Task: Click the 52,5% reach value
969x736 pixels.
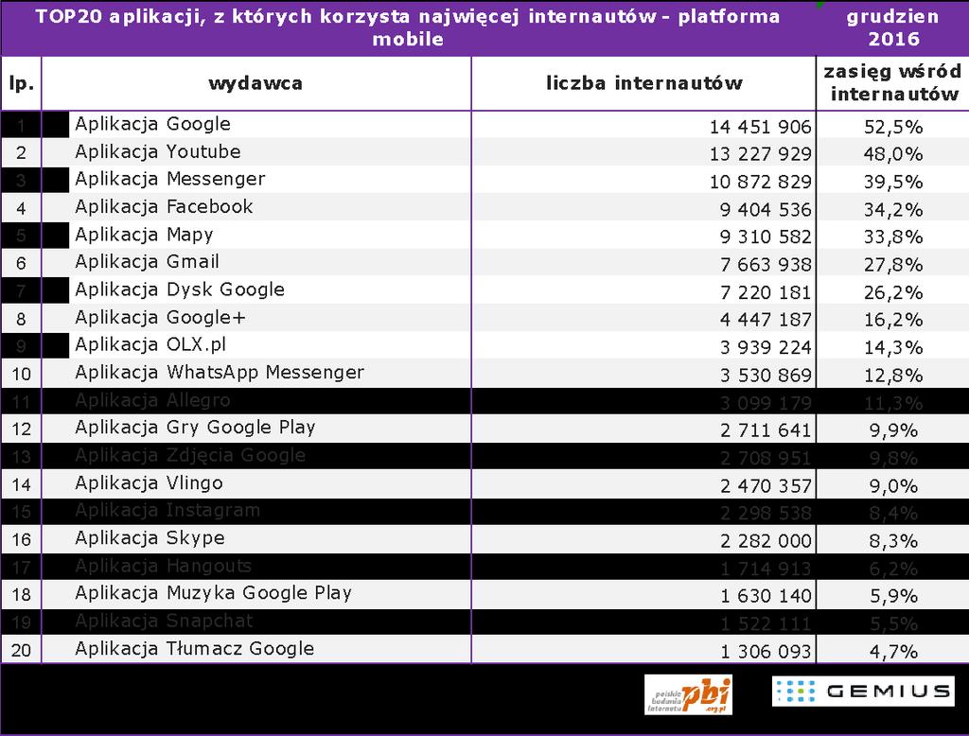Action: coord(893,127)
